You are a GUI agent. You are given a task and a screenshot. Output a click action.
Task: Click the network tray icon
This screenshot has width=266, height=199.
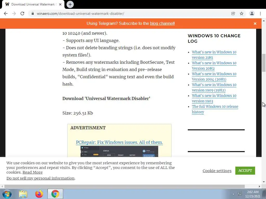point(240,194)
